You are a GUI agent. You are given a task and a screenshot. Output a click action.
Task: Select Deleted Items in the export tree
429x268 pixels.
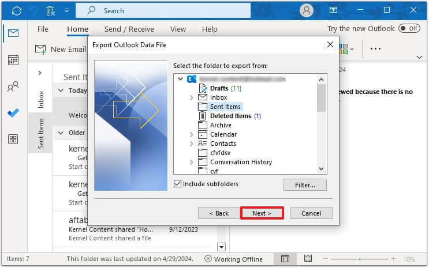(230, 116)
